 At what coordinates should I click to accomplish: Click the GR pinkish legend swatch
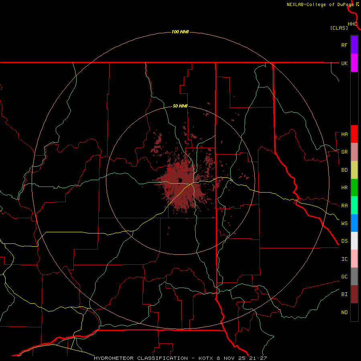[x=354, y=152]
